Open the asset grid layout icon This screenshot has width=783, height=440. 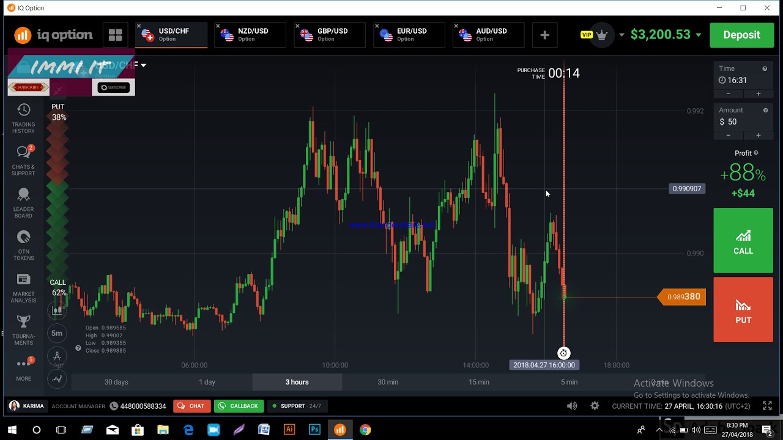tap(115, 35)
